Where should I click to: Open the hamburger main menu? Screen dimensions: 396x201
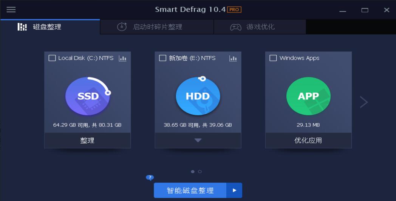tap(11, 9)
